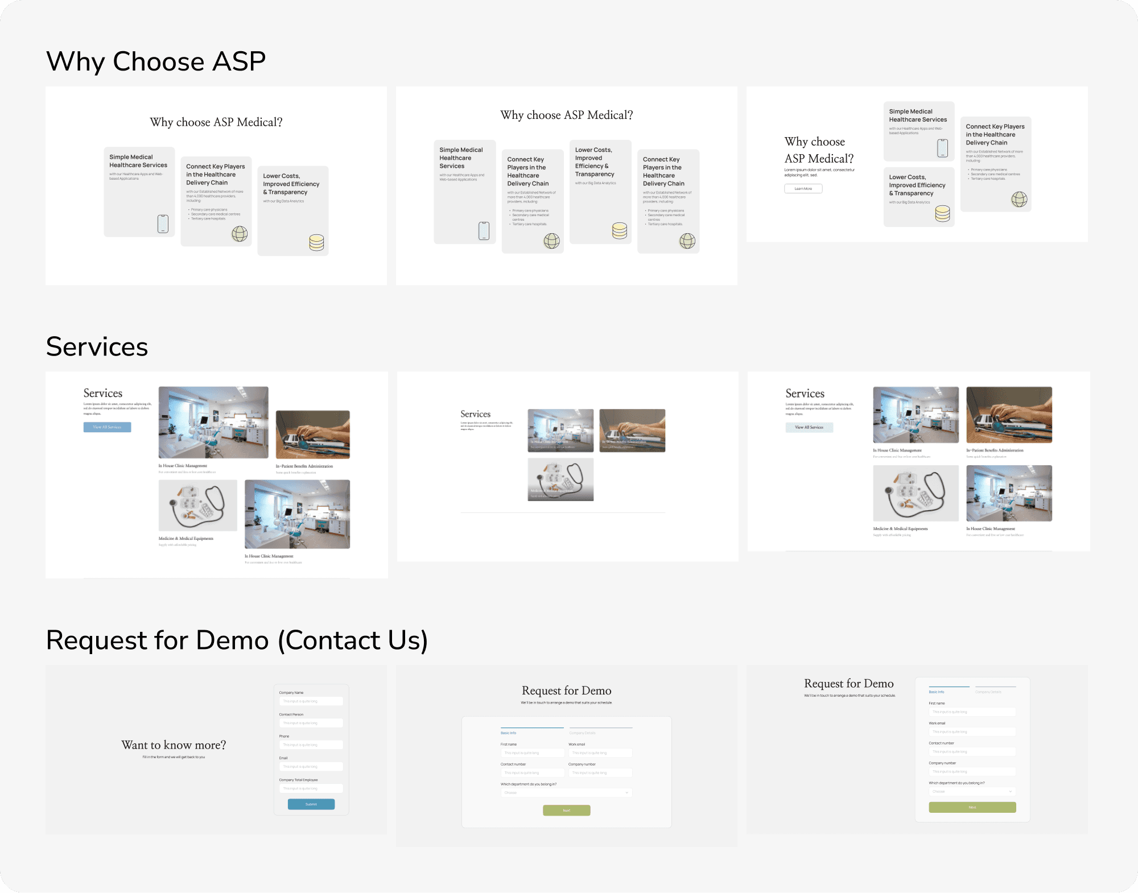This screenshot has width=1138, height=893.
Task: Click the Learn More button
Action: 803,189
